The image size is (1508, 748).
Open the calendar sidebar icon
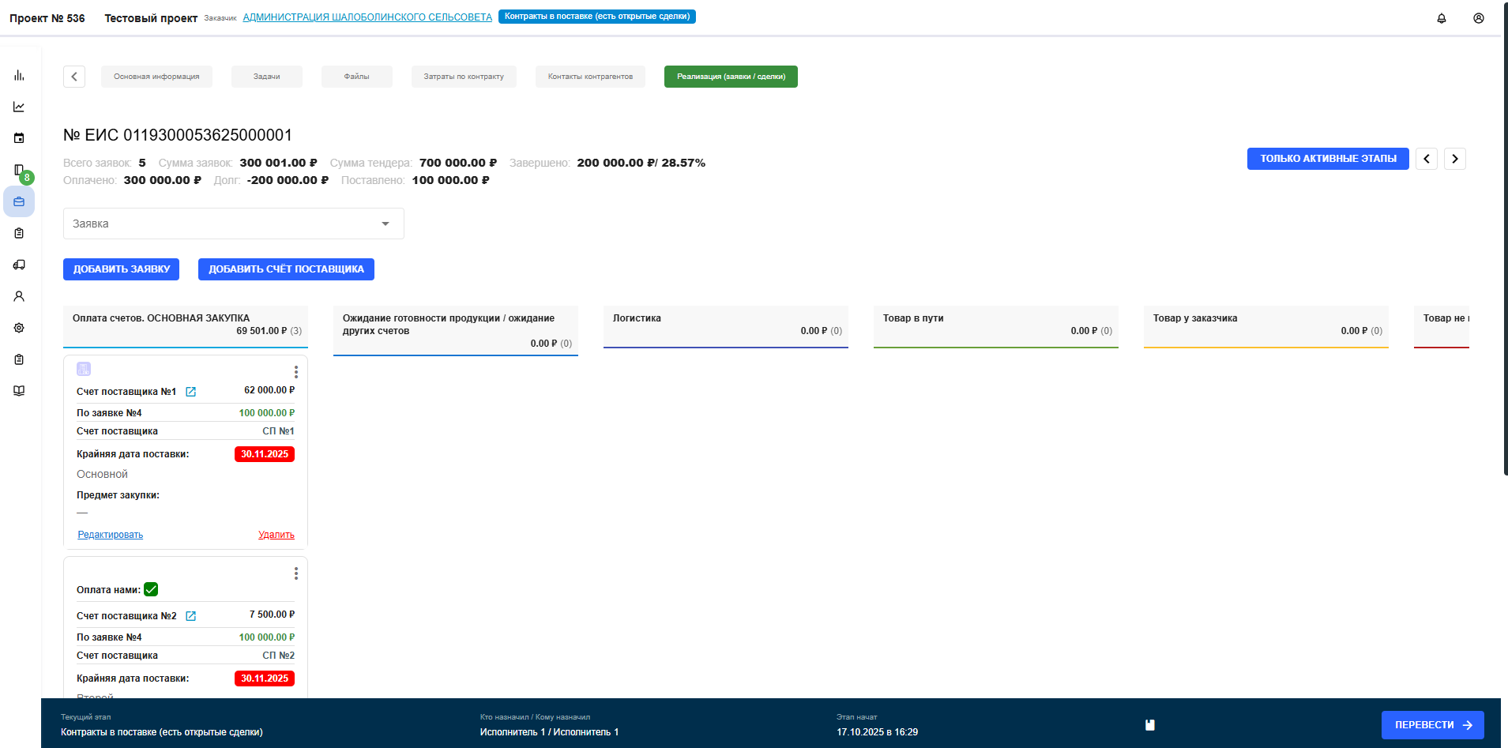coord(19,138)
